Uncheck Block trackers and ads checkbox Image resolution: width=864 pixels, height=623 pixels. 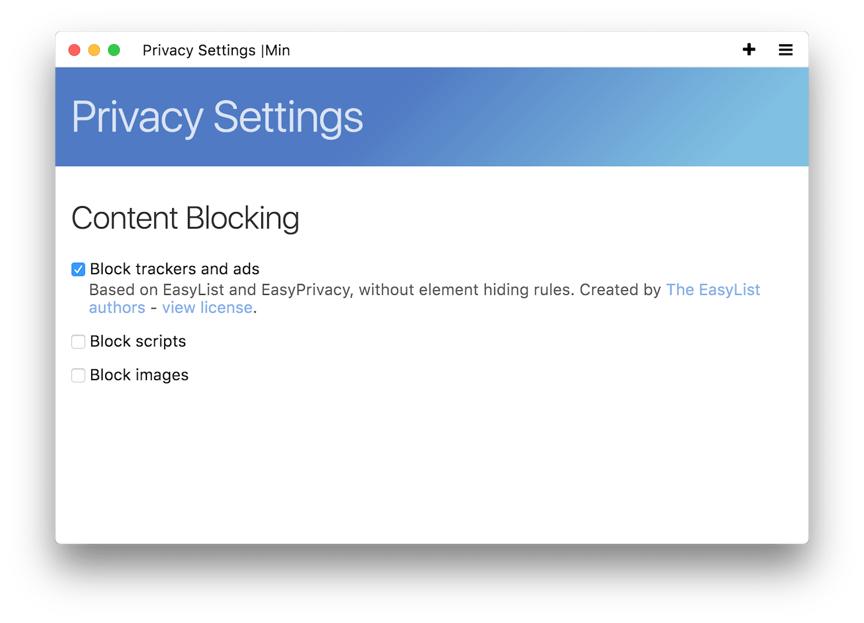click(x=78, y=269)
